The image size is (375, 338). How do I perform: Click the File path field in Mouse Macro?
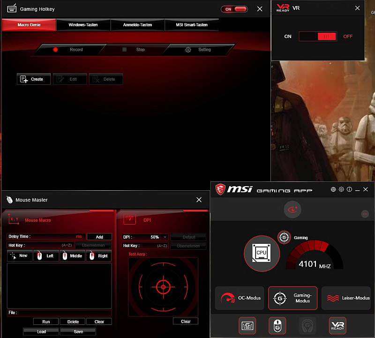[60, 313]
